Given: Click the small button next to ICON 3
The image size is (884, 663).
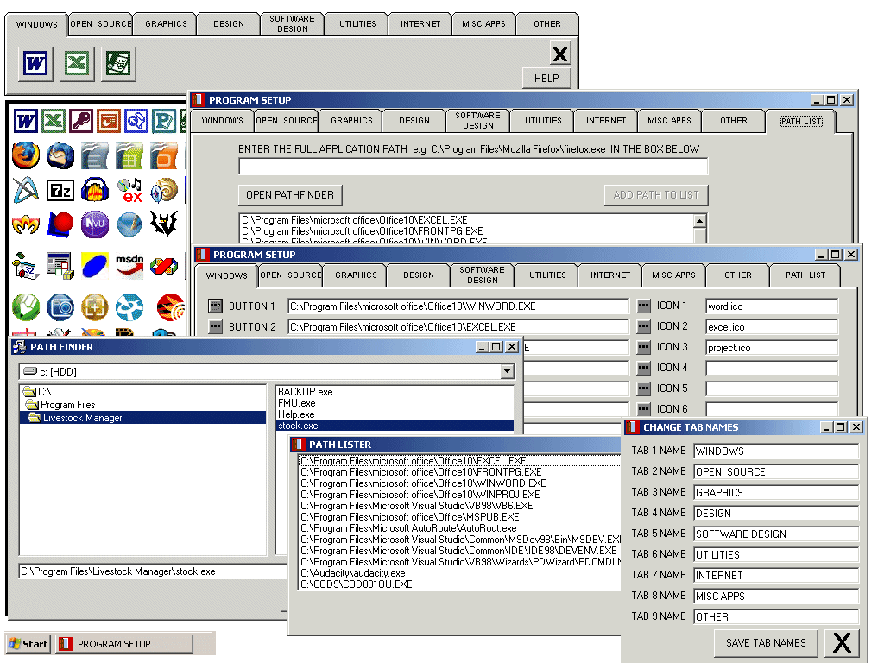Looking at the screenshot, I should [643, 347].
